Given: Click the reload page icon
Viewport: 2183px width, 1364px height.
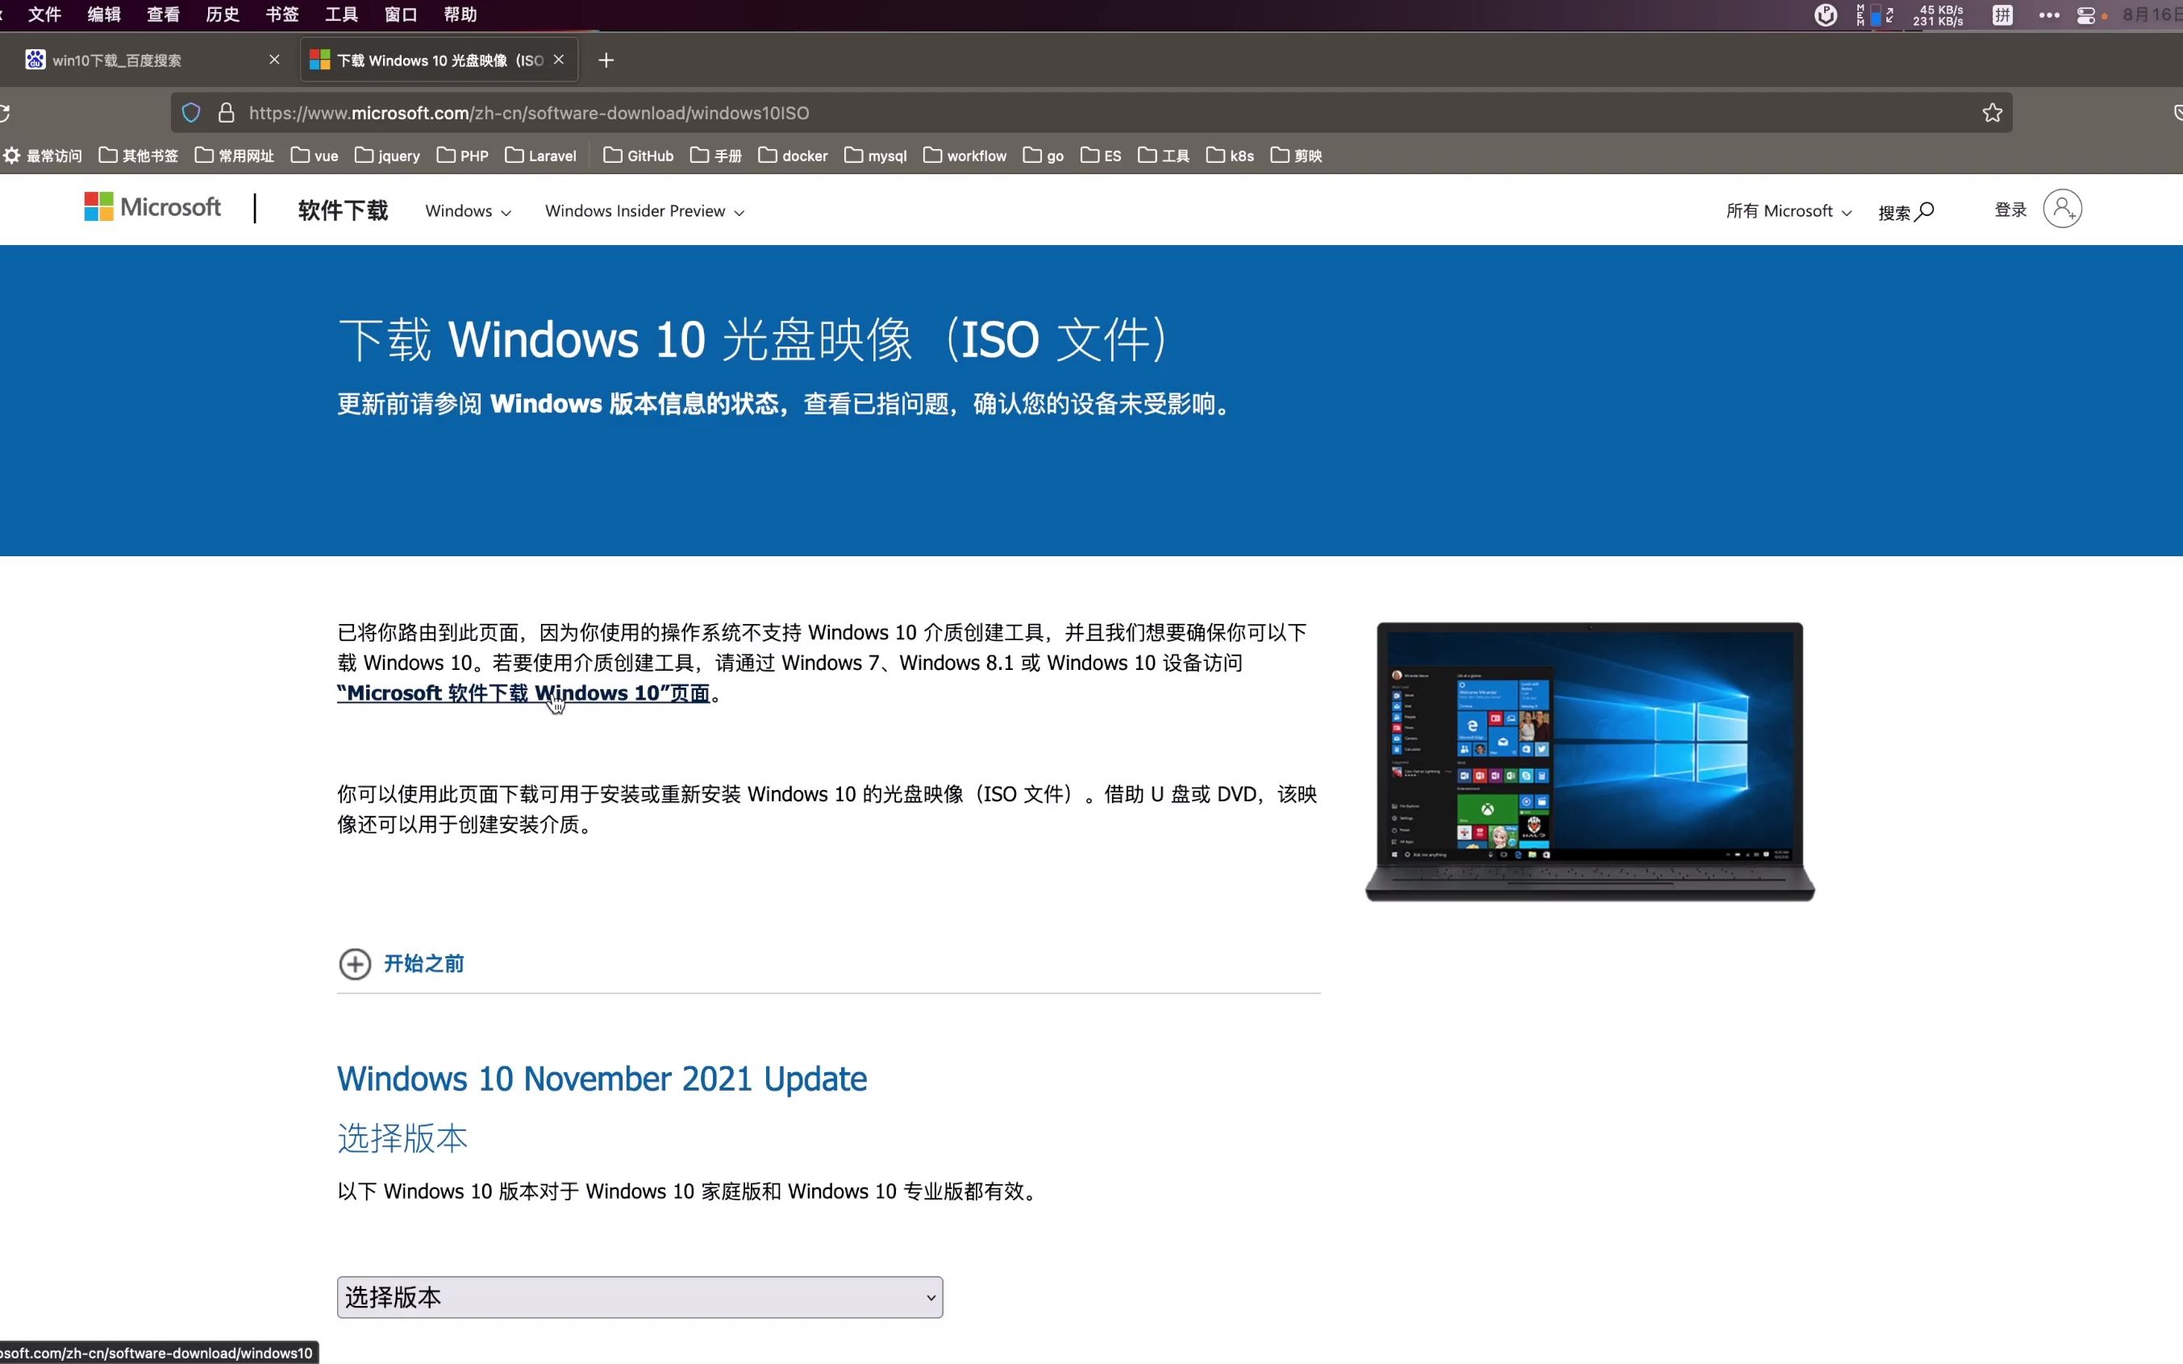Looking at the screenshot, I should [x=3, y=113].
